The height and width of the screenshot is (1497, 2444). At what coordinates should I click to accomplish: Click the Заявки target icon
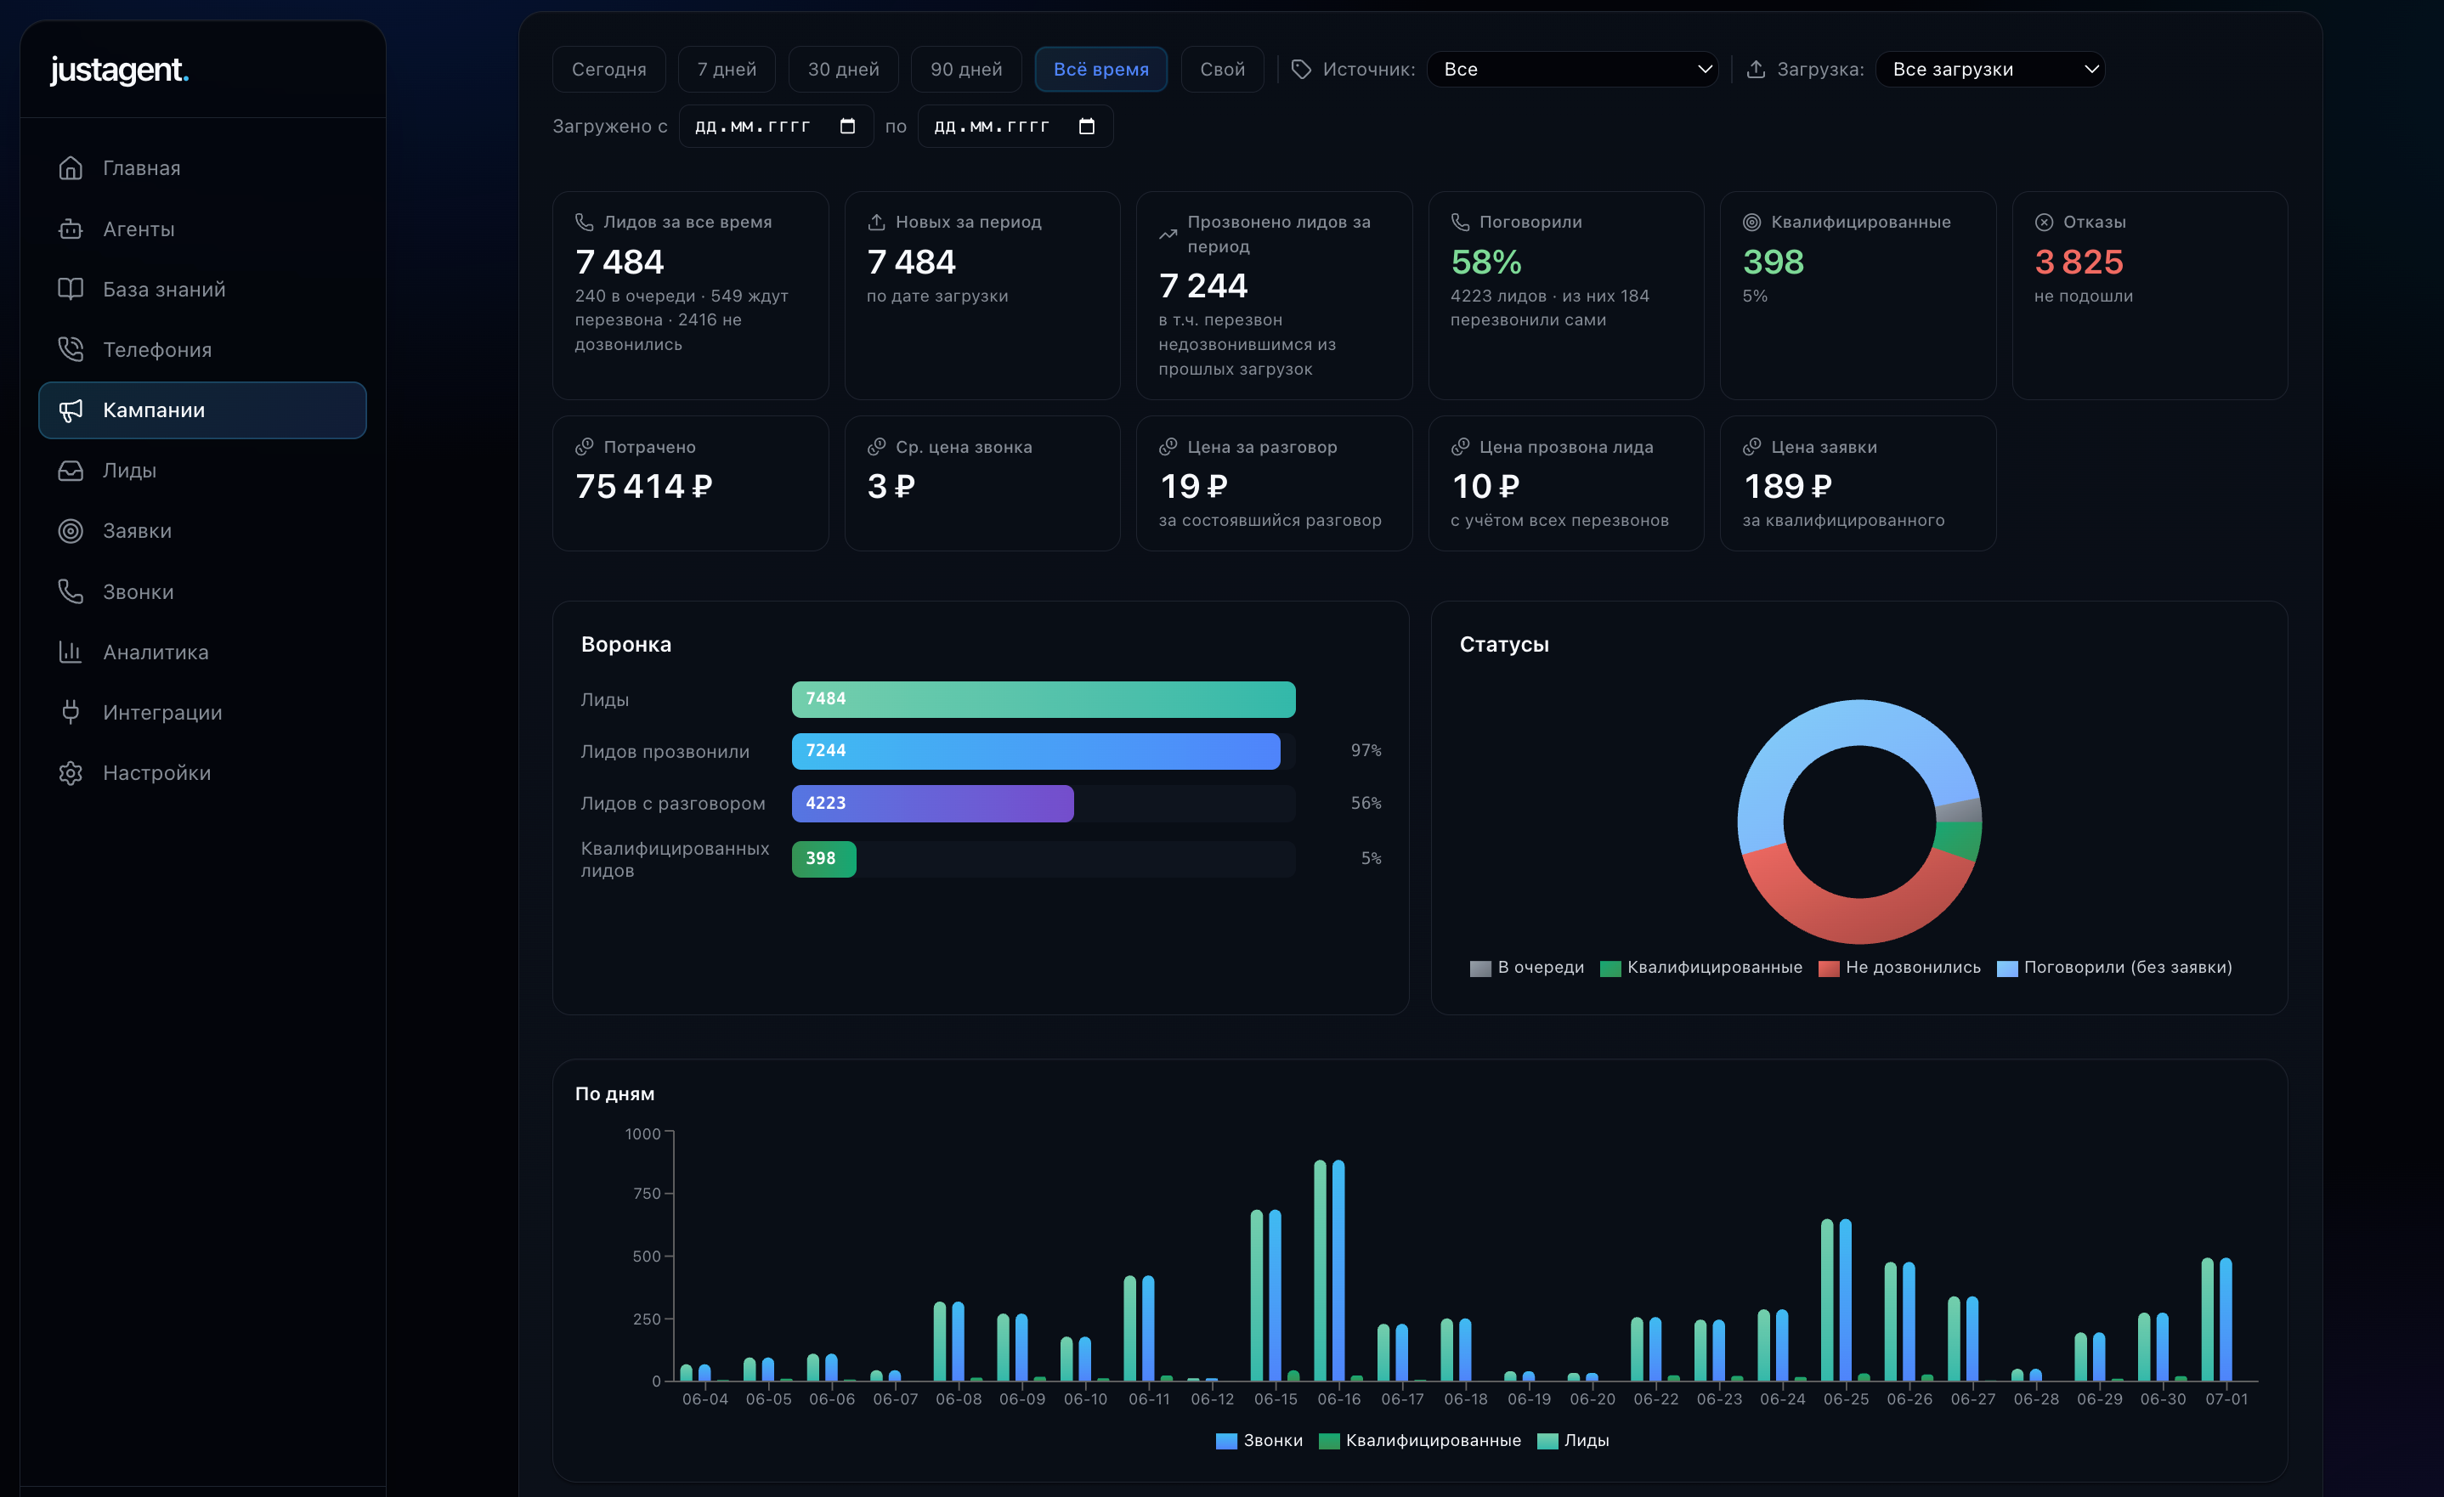(71, 531)
